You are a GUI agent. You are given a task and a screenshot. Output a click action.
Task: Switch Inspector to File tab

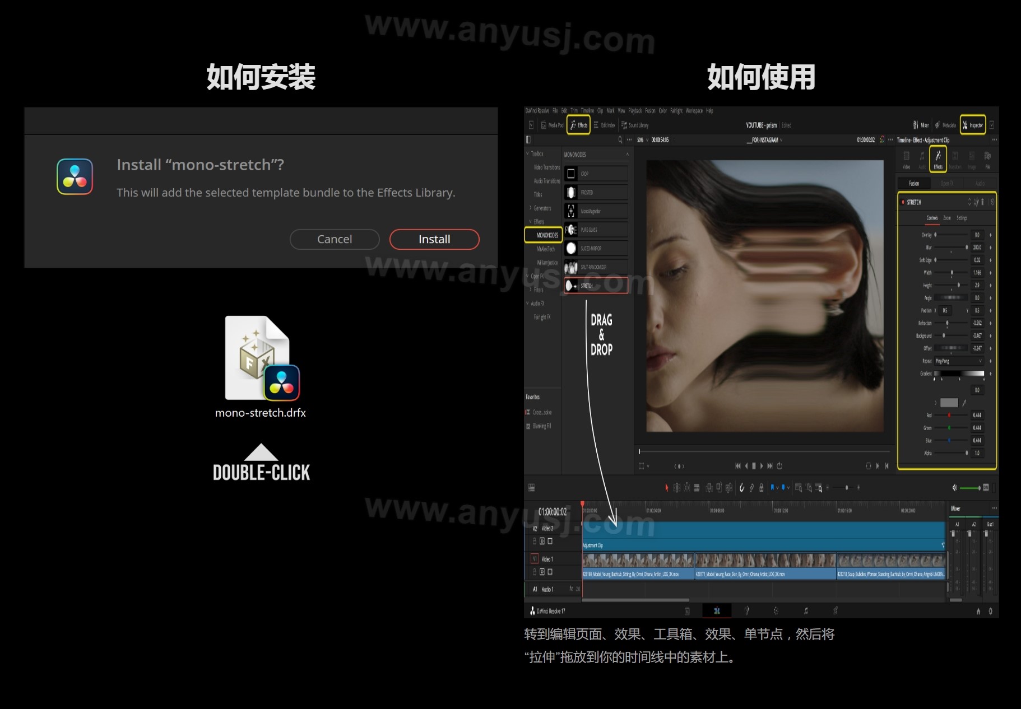click(x=987, y=159)
